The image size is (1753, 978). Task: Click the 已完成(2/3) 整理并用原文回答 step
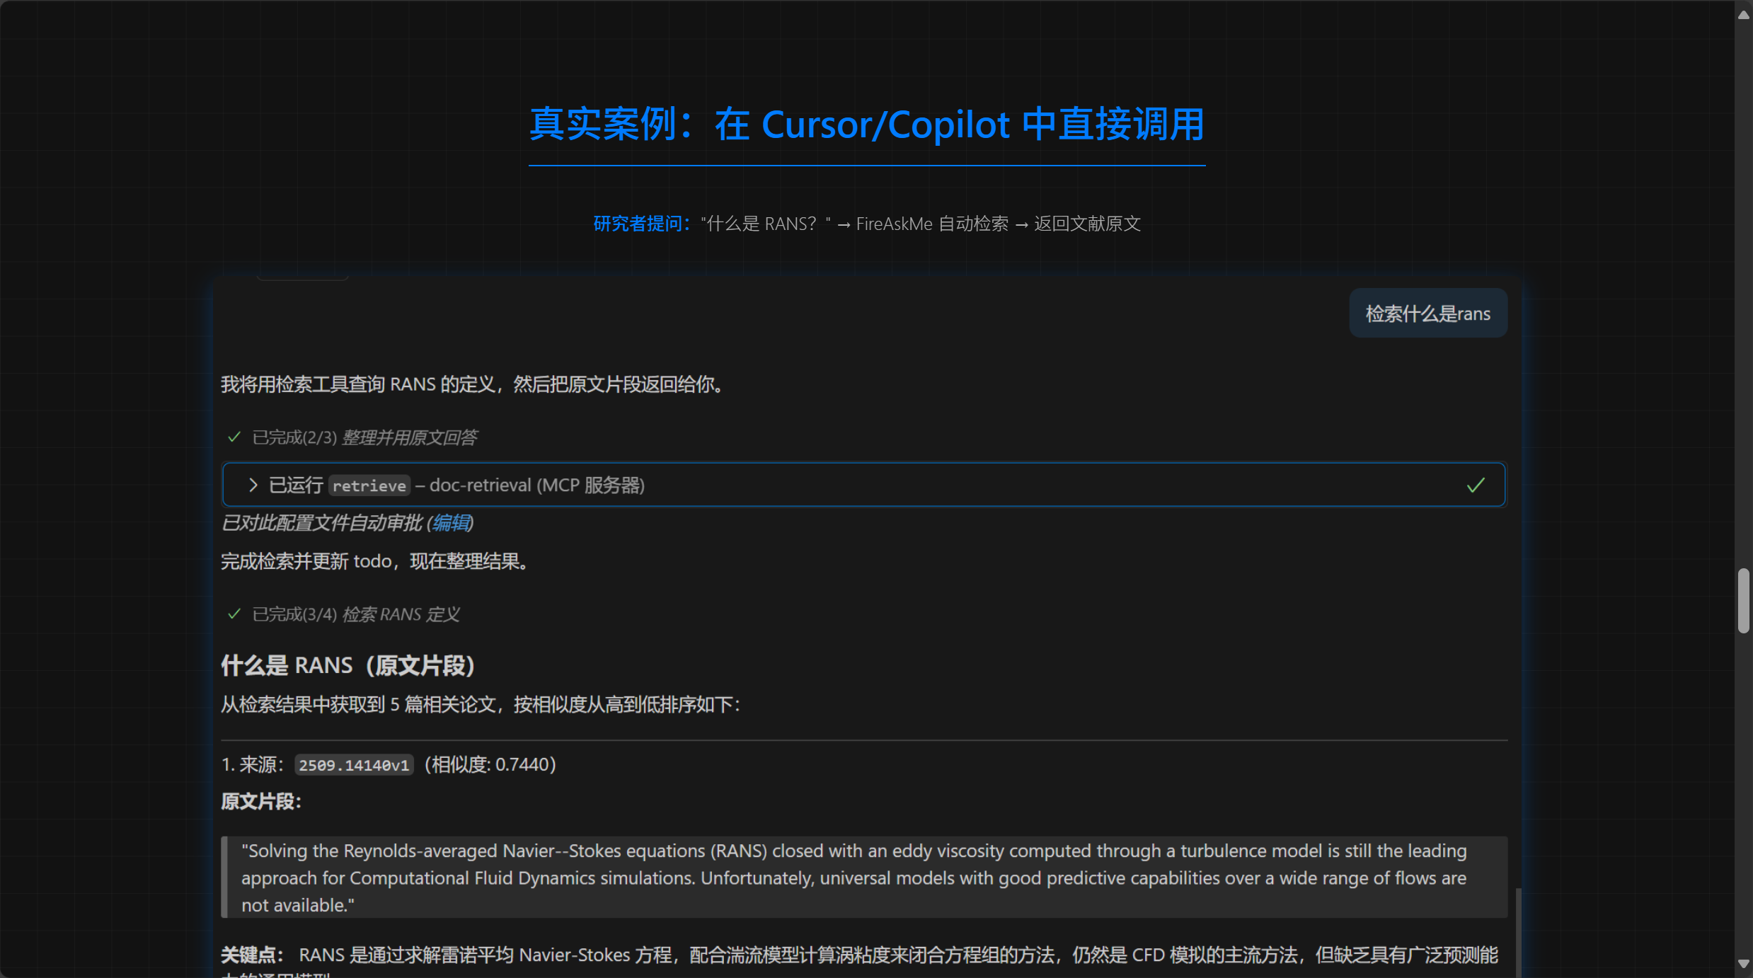click(364, 438)
